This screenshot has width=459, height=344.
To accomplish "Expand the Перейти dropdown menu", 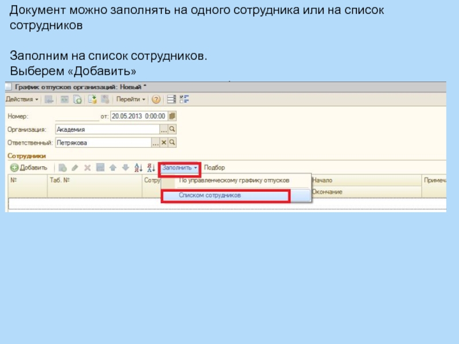I will (x=131, y=99).
